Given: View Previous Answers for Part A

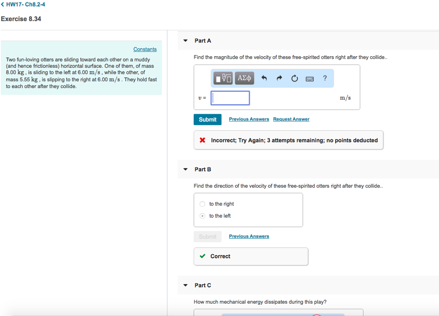Looking at the screenshot, I should pyautogui.click(x=249, y=119).
